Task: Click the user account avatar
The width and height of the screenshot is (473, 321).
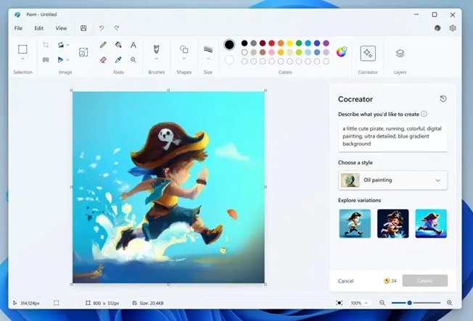Action: click(437, 28)
